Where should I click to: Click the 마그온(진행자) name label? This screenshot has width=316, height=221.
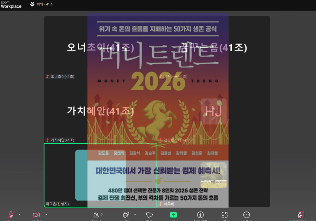pyautogui.click(x=57, y=204)
